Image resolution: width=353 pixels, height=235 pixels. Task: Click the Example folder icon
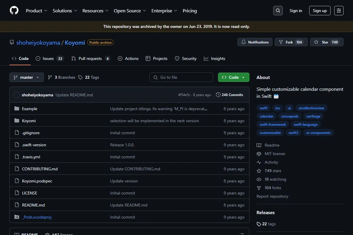pyautogui.click(x=17, y=109)
